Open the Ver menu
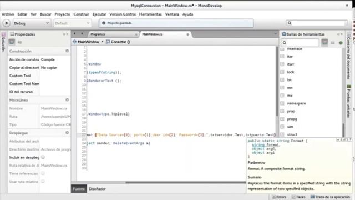 click(33, 14)
